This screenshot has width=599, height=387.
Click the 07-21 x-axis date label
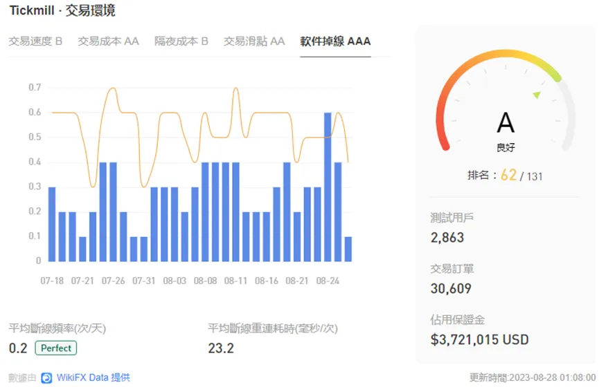point(82,281)
